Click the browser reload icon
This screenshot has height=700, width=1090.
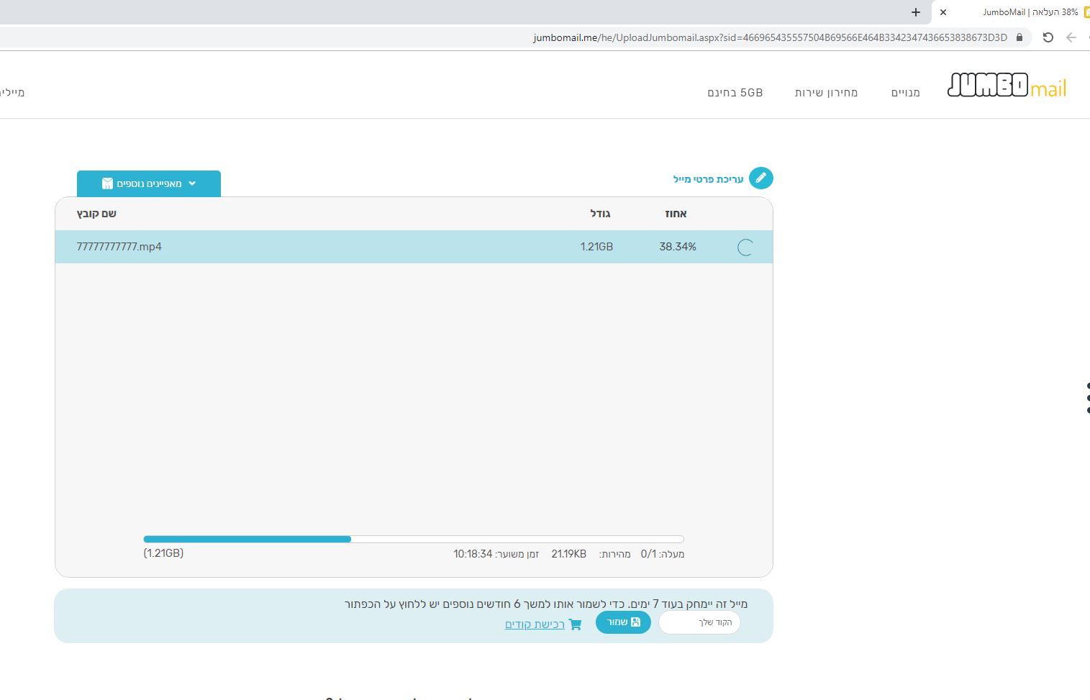[x=1048, y=37]
